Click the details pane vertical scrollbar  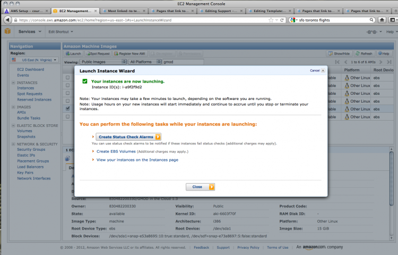point(392,178)
